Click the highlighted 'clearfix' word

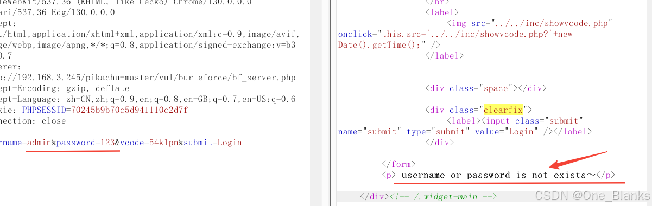coord(503,110)
